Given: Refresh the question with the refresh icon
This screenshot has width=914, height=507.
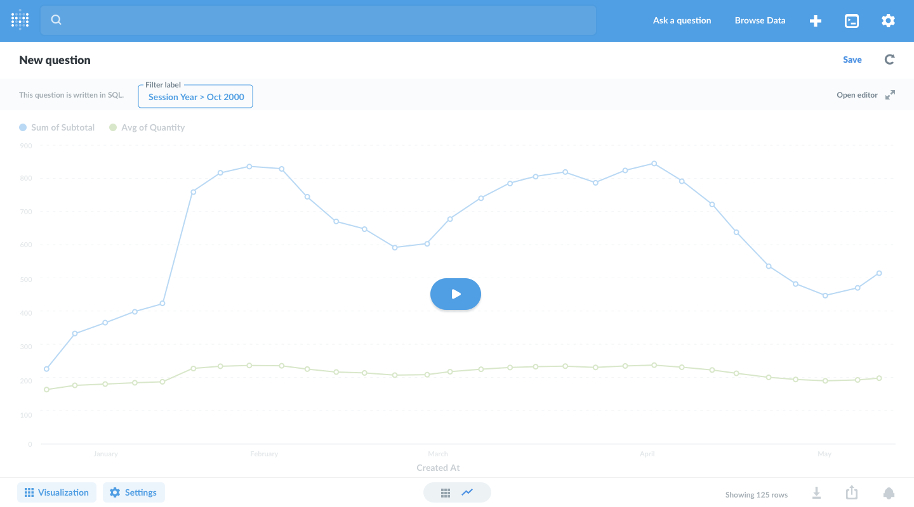Looking at the screenshot, I should 889,59.
